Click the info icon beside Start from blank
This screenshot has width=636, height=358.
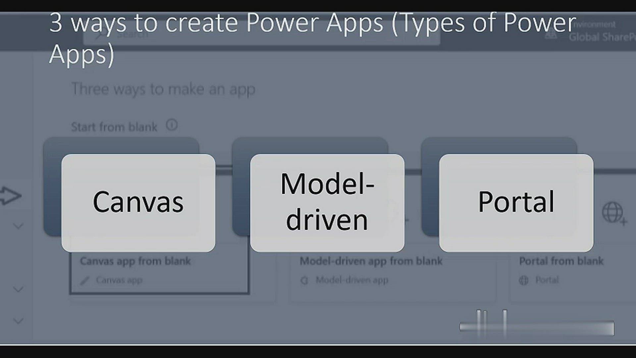172,125
